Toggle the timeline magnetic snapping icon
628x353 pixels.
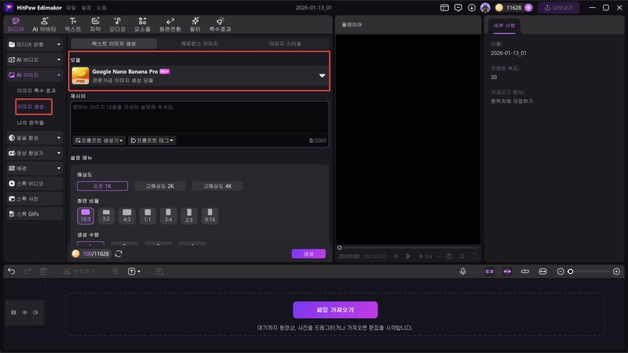click(x=507, y=271)
